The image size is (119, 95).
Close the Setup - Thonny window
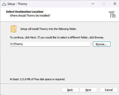tap(115, 4)
